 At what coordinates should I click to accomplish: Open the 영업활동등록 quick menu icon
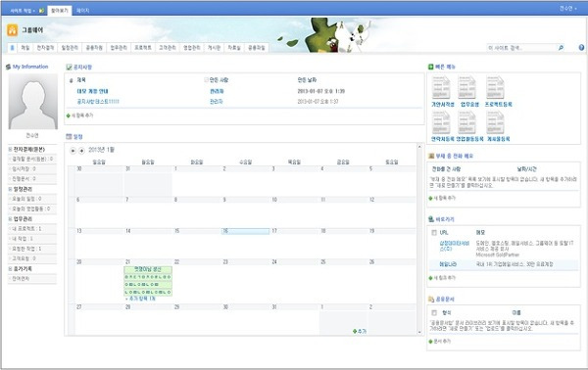(467, 122)
